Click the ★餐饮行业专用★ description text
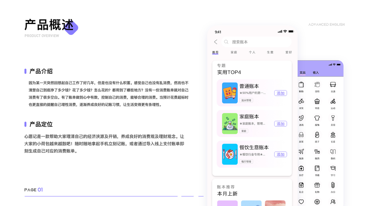Image resolution: width=367 pixels, height=206 pixels. 252,154
